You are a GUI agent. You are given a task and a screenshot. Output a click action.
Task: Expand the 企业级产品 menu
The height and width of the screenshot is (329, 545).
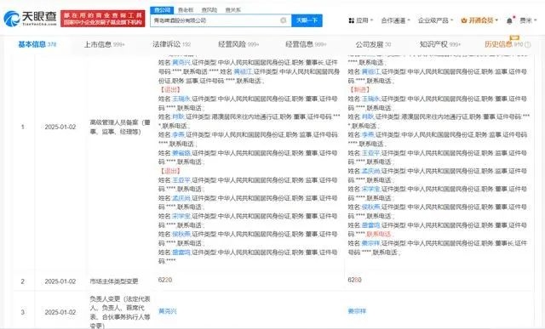pyautogui.click(x=435, y=20)
